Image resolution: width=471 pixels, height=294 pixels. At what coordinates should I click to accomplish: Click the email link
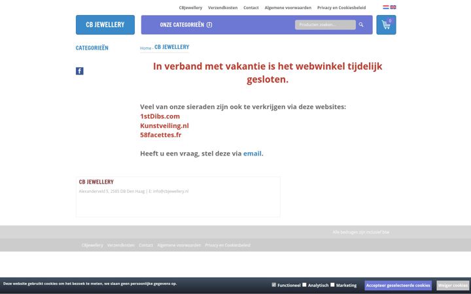click(x=253, y=154)
